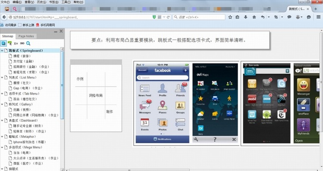Open the QR code icon in address bar
323x171 pixels.
[159, 17]
